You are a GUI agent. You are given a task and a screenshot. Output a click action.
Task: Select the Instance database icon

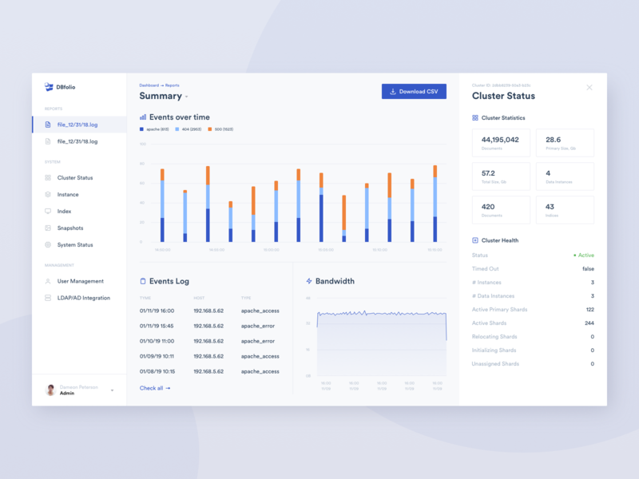[48, 194]
